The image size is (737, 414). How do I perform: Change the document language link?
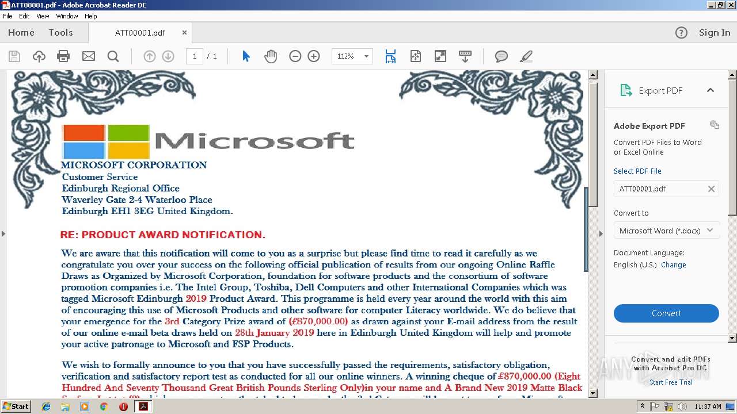(x=674, y=264)
